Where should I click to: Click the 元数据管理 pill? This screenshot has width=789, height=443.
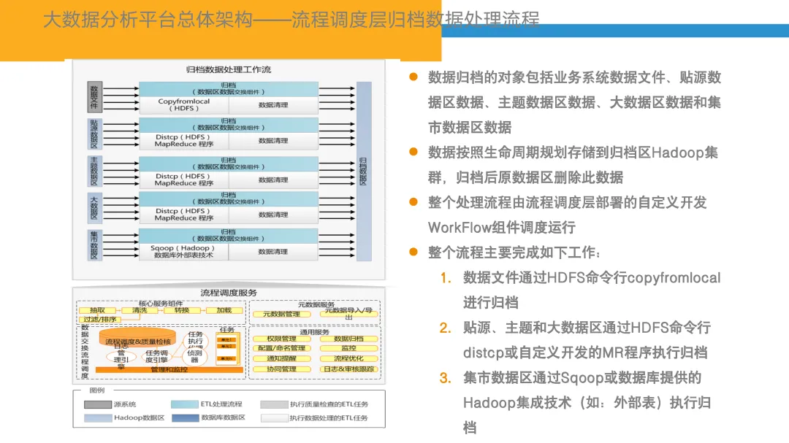(282, 314)
